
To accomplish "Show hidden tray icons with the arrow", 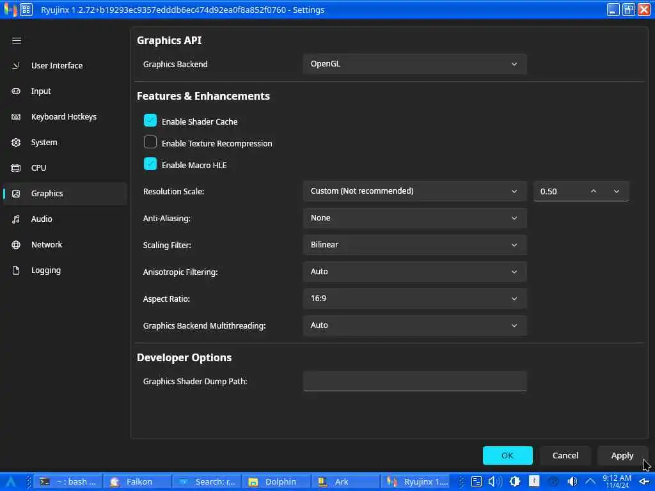I will point(590,482).
